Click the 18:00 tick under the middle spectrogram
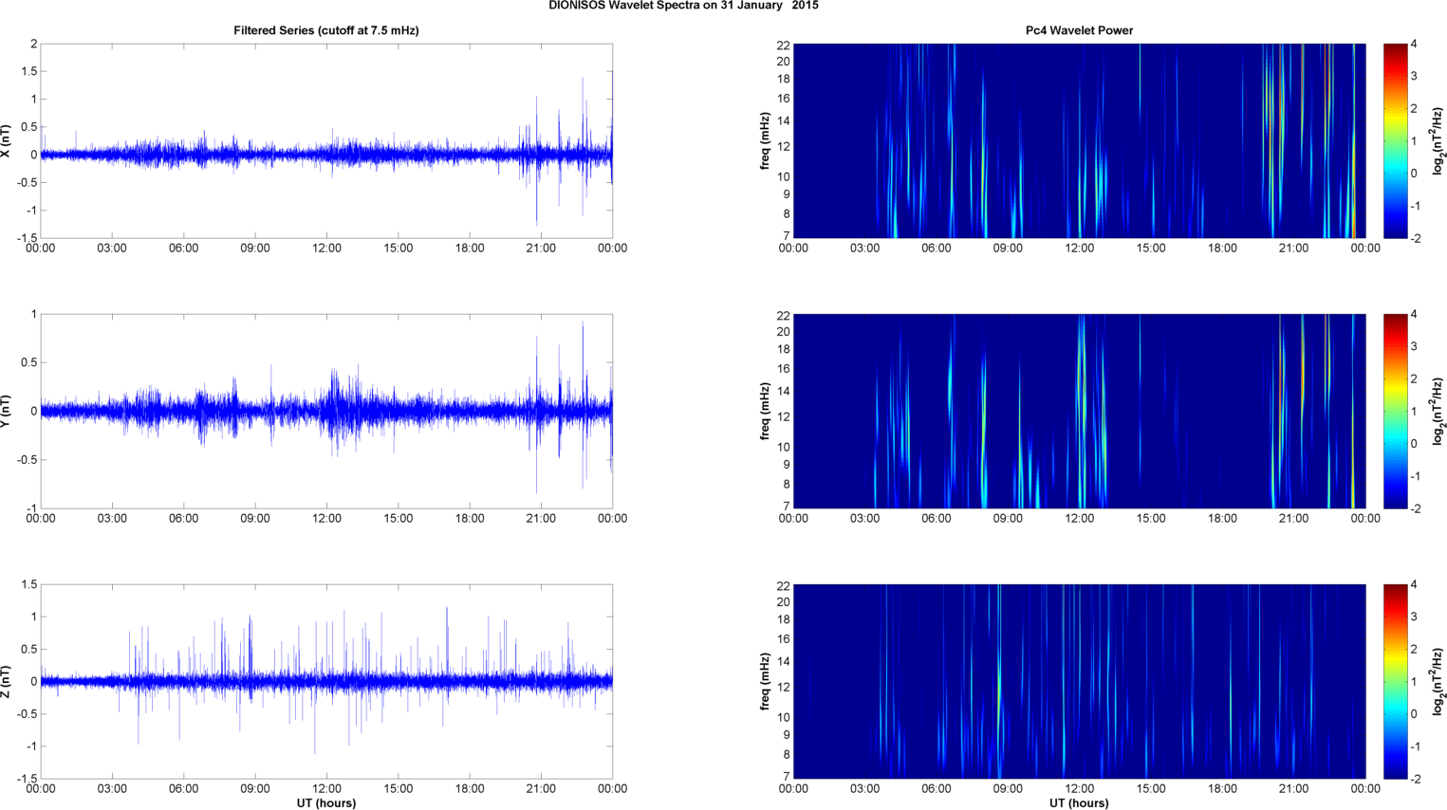Screen dimensions: 1447x810 (x=1222, y=519)
